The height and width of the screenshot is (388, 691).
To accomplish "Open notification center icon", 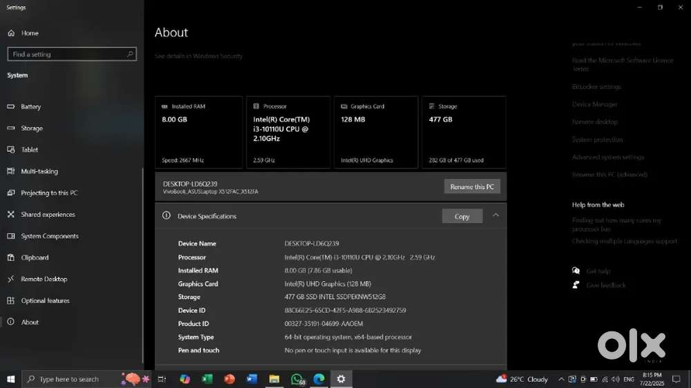I will (x=676, y=379).
